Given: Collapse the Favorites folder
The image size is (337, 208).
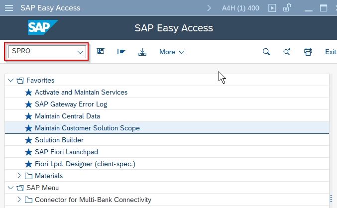Looking at the screenshot, I should tap(10, 80).
